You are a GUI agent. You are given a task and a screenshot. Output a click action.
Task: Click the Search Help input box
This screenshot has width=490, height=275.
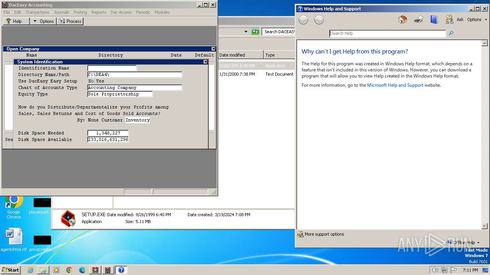click(388, 33)
